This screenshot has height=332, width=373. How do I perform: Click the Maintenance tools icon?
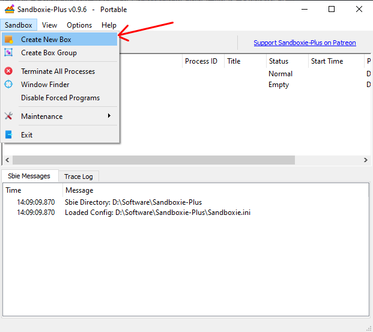(x=8, y=116)
